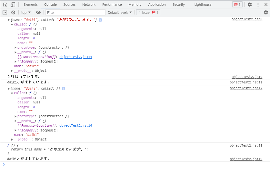Collapse called: f () in first object
The height and width of the screenshot is (192, 270).
coord(12,24)
